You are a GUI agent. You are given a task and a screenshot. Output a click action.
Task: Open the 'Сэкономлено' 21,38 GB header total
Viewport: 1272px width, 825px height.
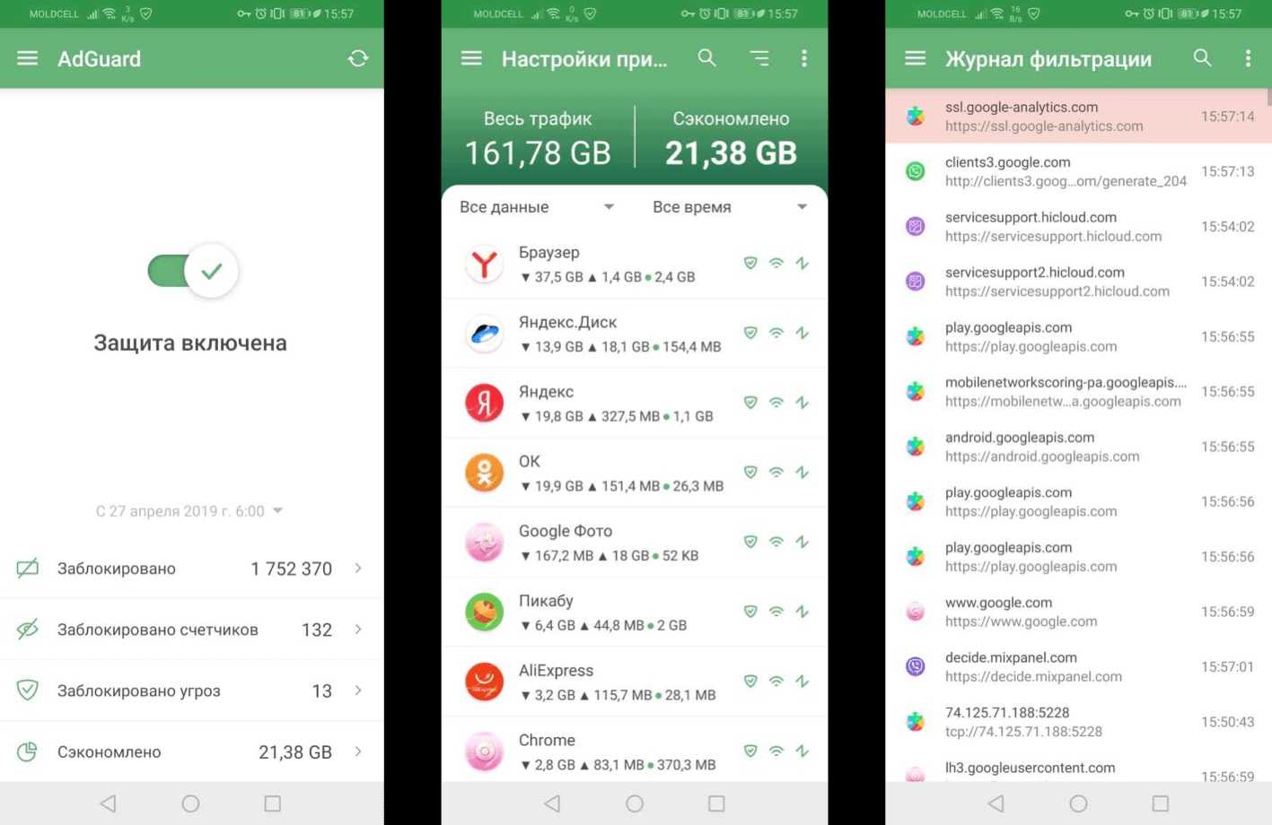pyautogui.click(x=731, y=138)
